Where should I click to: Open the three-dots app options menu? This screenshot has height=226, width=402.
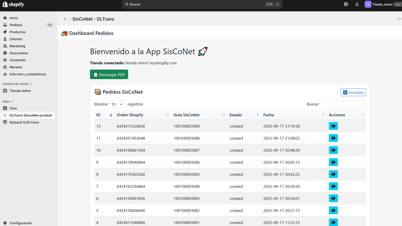pos(399,19)
